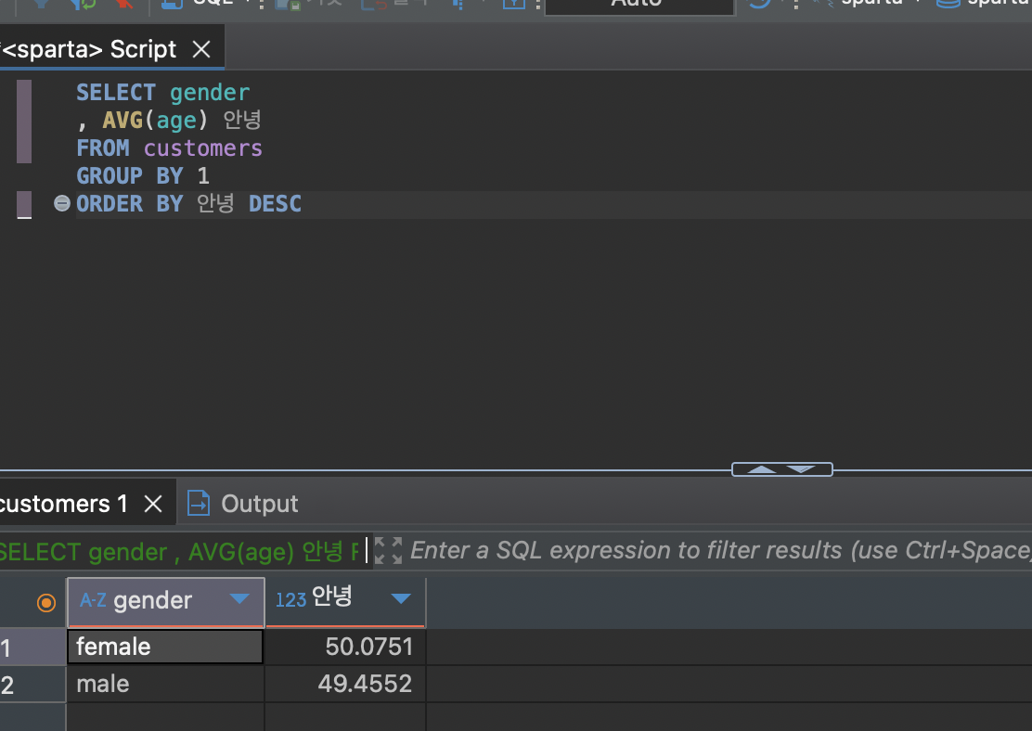The height and width of the screenshot is (731, 1032).
Task: Click the 'ORDER BY 안녕 DESC' code line
Action: tap(189, 203)
